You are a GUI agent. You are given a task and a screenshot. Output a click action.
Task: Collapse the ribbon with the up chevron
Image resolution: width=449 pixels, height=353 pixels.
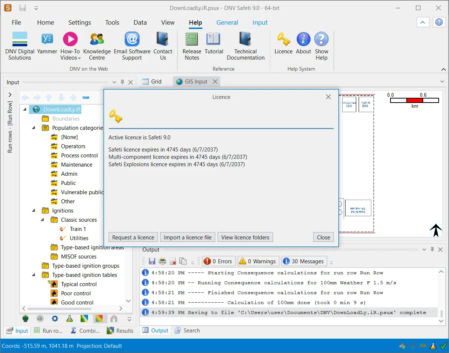pyautogui.click(x=423, y=22)
